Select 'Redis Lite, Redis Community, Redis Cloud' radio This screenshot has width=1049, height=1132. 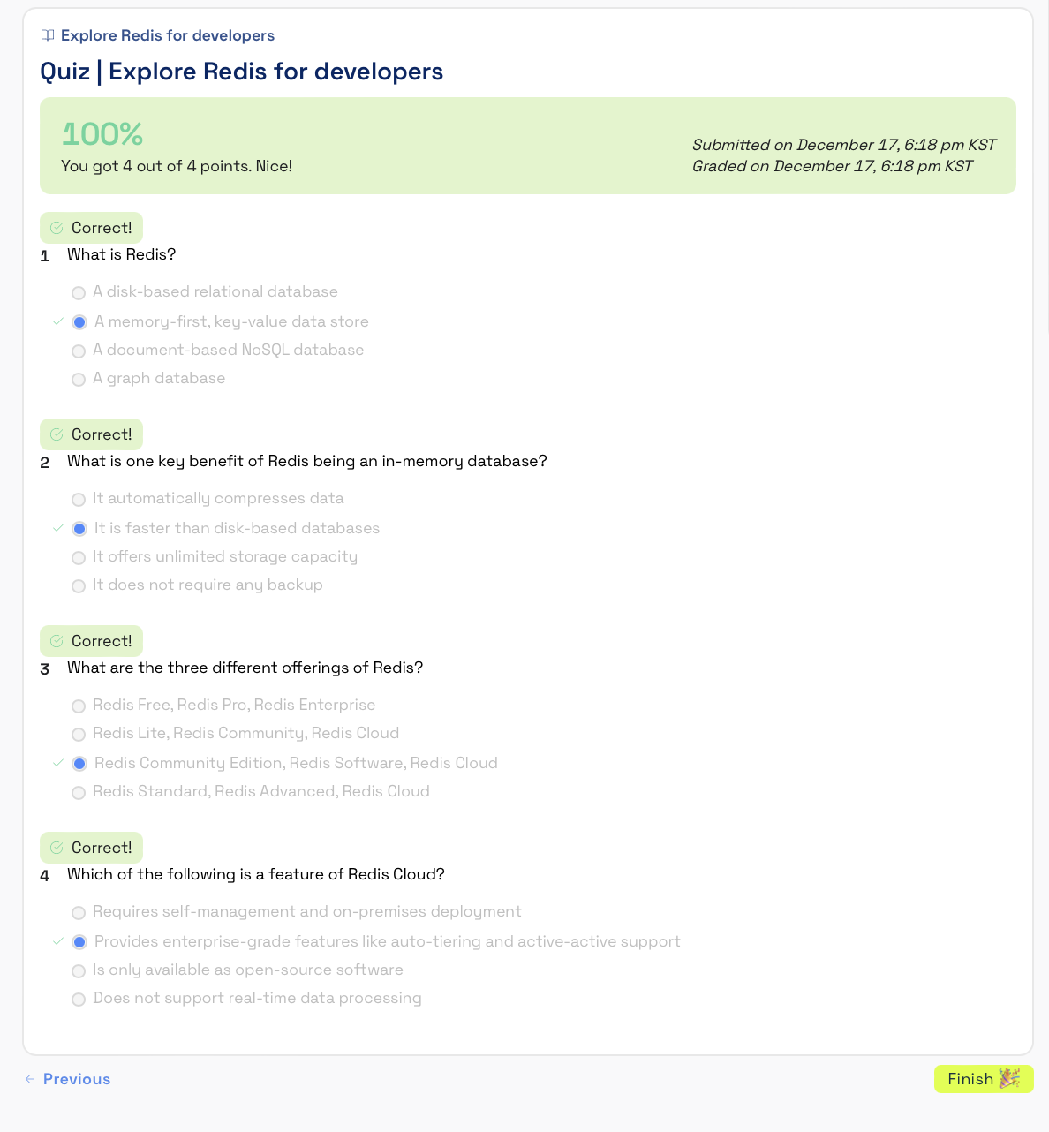(x=79, y=734)
